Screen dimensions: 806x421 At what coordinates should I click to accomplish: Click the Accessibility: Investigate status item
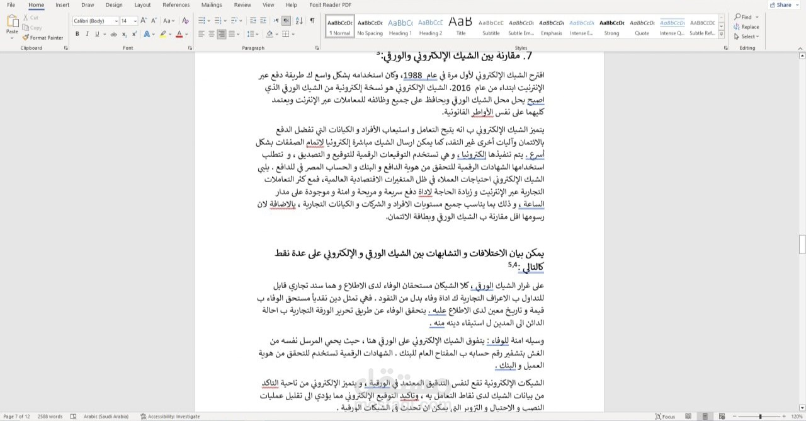[x=169, y=417]
